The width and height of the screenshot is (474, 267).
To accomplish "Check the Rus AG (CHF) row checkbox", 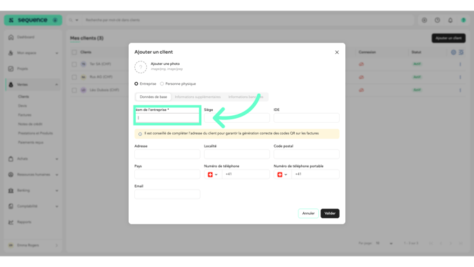I will (x=74, y=77).
